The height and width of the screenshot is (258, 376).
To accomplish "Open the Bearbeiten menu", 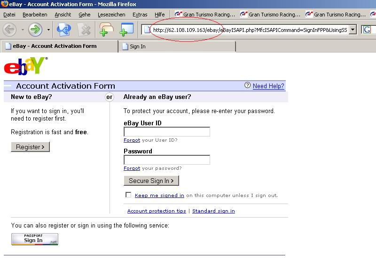I will click(x=35, y=15).
